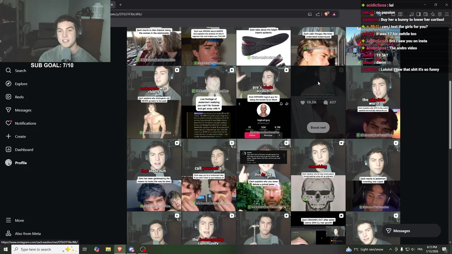Image resolution: width=452 pixels, height=254 pixels.
Task: Open reel about Androgenic never returning to peak
Action: click(x=154, y=102)
